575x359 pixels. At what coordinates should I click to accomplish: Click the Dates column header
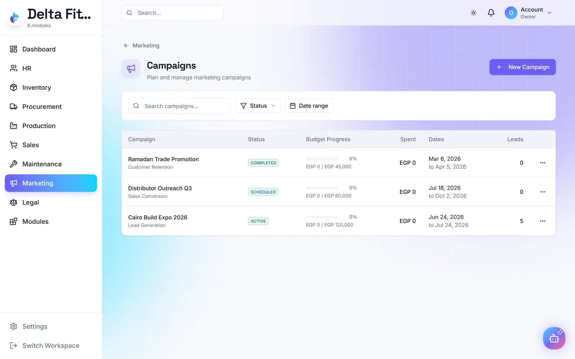coord(436,139)
